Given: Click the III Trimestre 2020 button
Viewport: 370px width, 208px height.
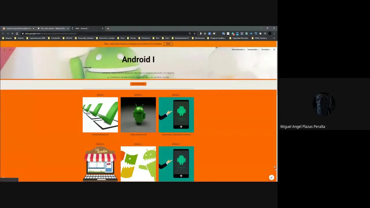Looking at the screenshot, I should tap(138, 84).
